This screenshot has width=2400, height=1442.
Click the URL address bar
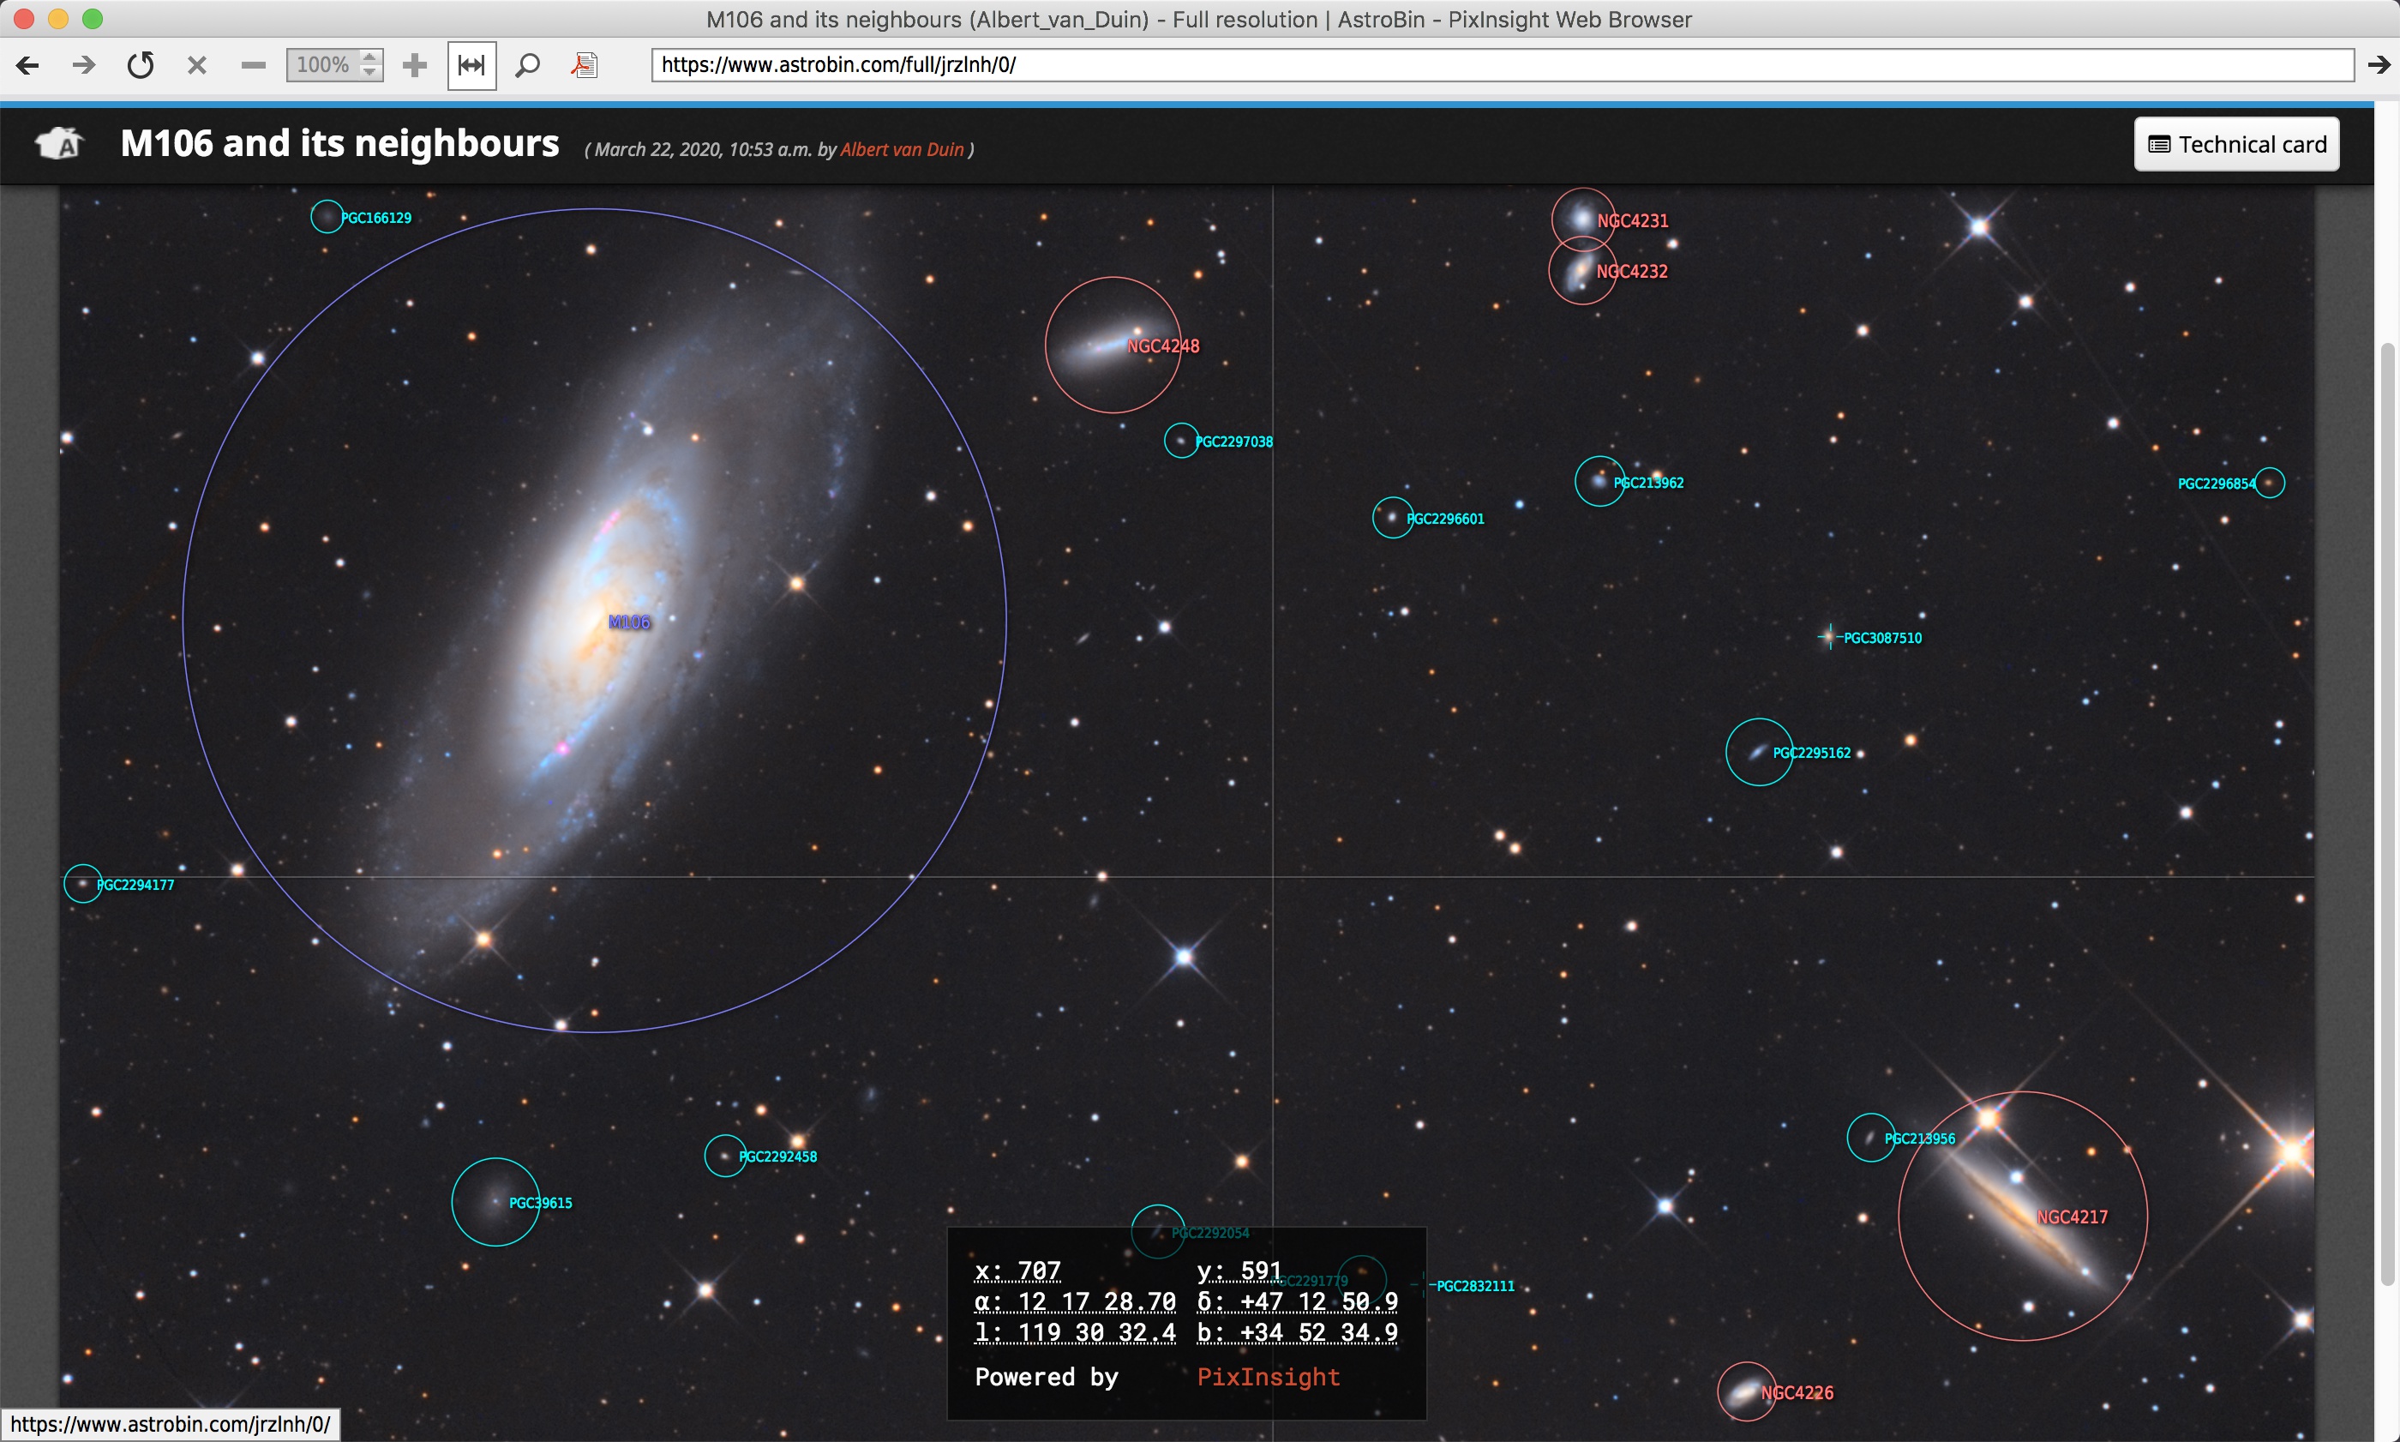[1502, 65]
